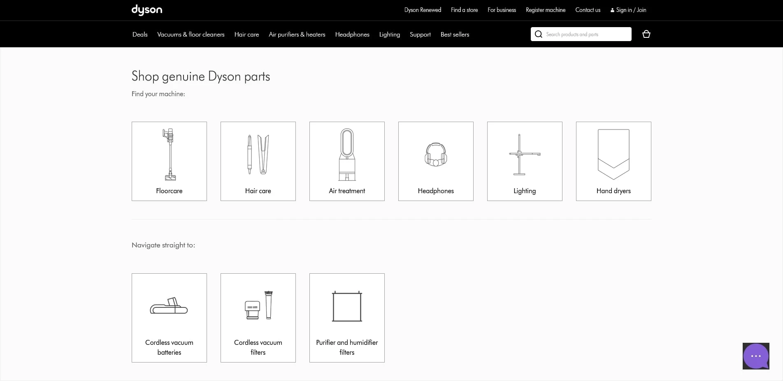Click the search magnifier icon

(538, 34)
